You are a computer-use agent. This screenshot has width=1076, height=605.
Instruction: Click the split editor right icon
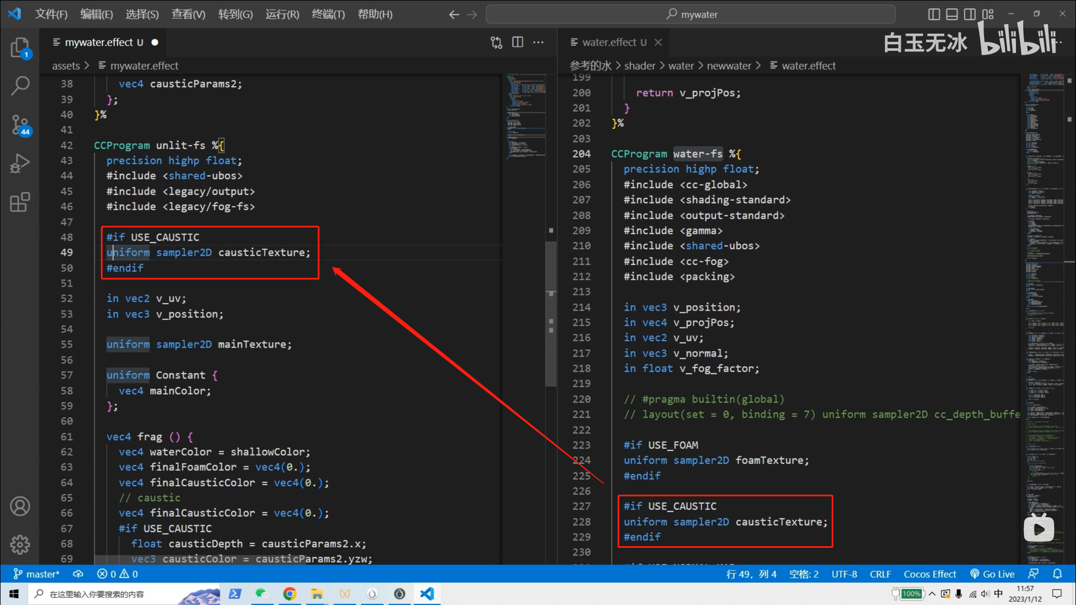click(x=517, y=42)
